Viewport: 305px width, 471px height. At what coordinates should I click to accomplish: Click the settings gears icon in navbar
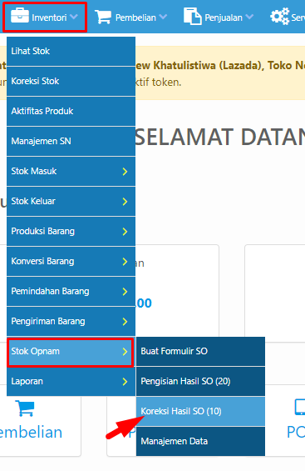click(280, 16)
